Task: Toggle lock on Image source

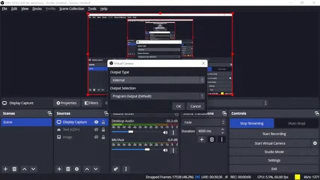Action: (103, 137)
